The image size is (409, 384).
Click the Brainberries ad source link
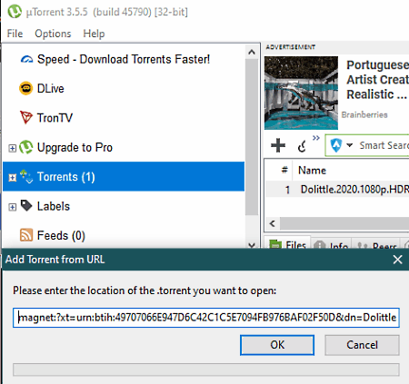(364, 114)
